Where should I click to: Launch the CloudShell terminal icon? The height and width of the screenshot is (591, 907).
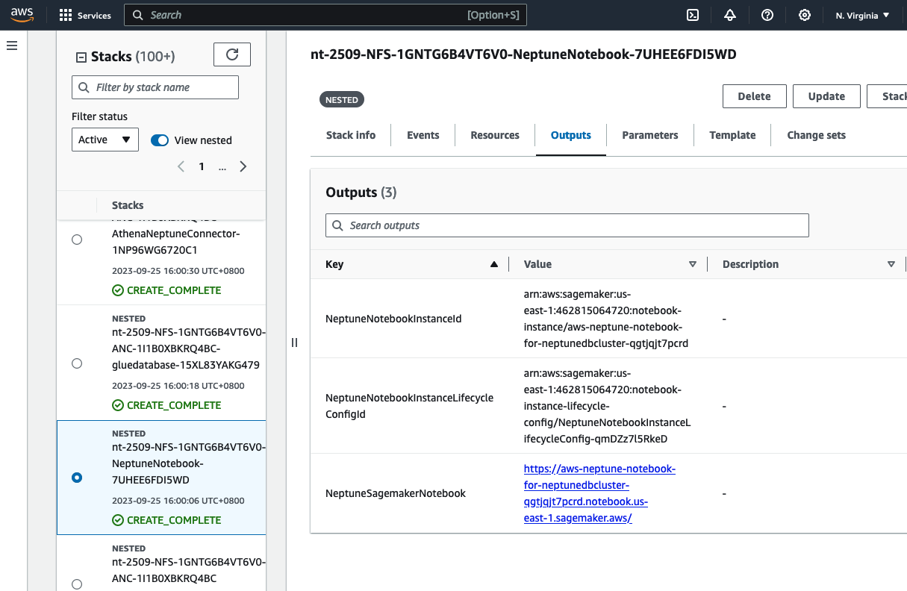pyautogui.click(x=693, y=15)
